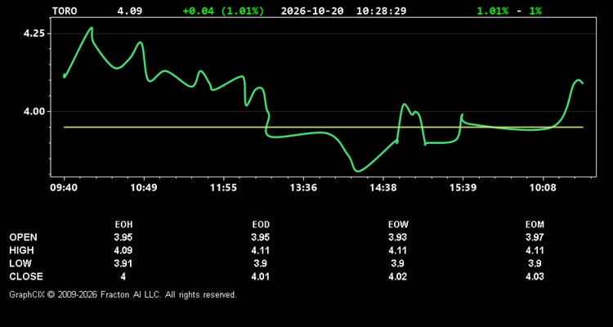
Task: Select the EOD column header
Action: [261, 225]
